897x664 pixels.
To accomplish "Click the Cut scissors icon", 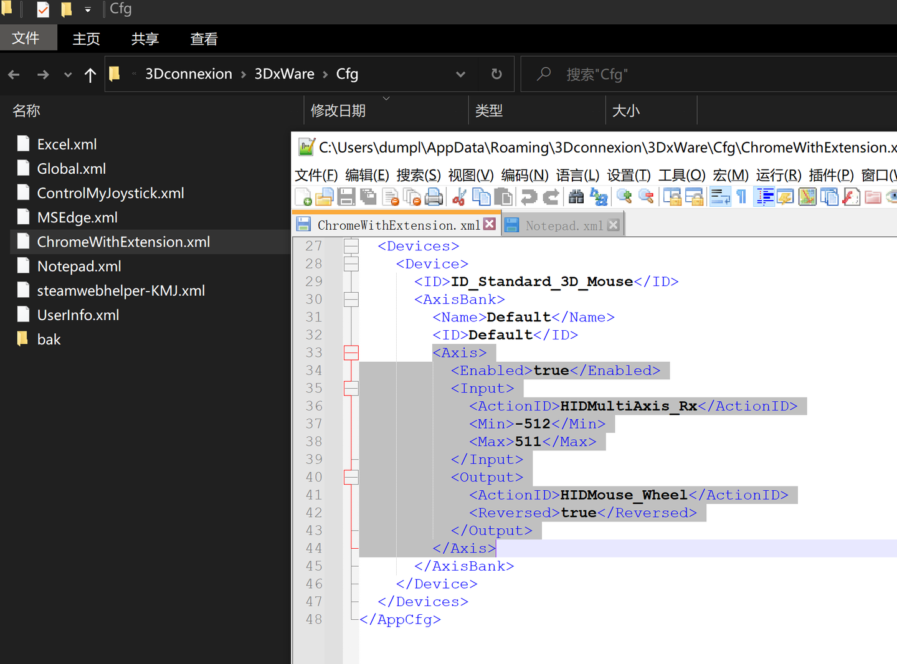I will click(459, 197).
